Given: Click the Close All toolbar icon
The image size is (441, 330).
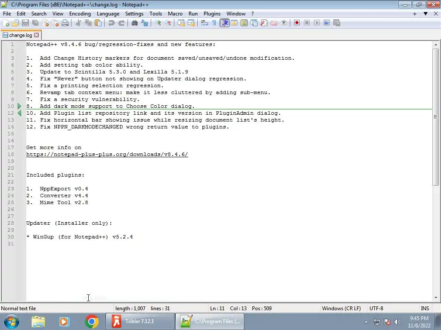Looking at the screenshot, I should click(55, 23).
